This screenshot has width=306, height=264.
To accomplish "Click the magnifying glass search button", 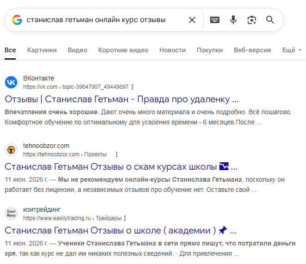I will pos(270,20).
